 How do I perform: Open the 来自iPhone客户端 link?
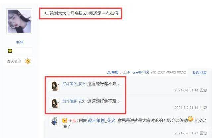(x=134, y=72)
